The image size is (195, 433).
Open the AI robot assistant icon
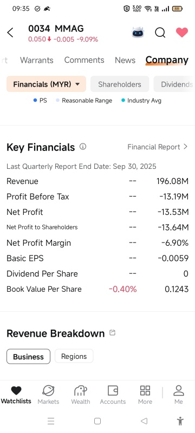138,32
